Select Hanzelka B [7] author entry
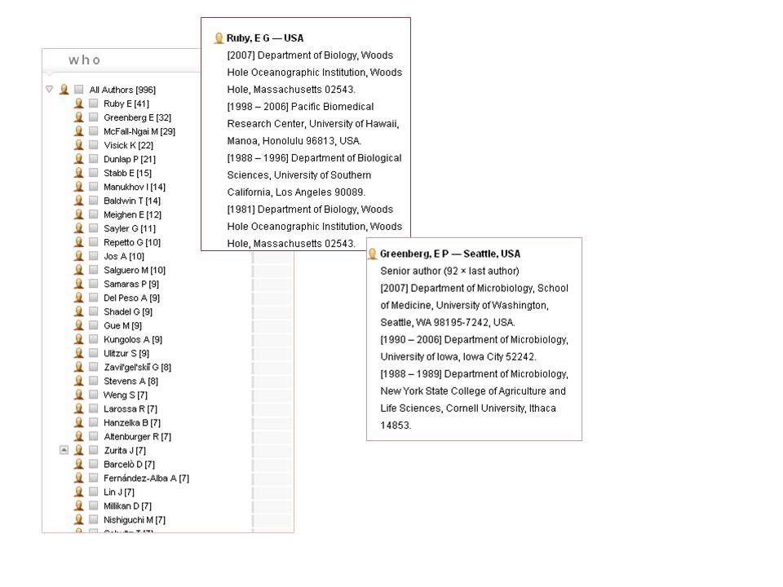The height and width of the screenshot is (587, 783). click(x=132, y=423)
